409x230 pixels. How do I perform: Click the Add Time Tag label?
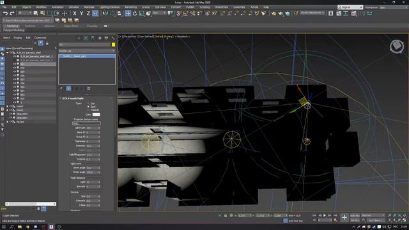point(295,221)
